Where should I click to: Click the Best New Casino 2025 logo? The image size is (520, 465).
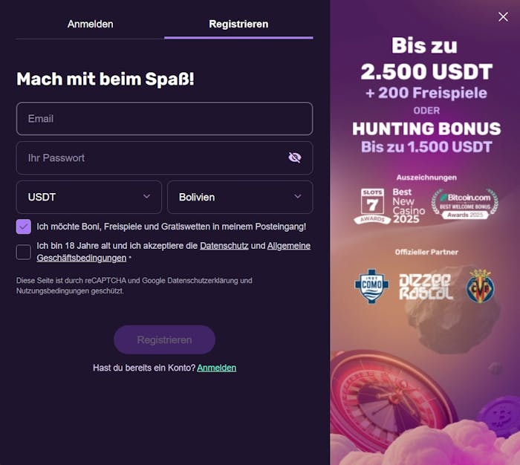tap(409, 206)
